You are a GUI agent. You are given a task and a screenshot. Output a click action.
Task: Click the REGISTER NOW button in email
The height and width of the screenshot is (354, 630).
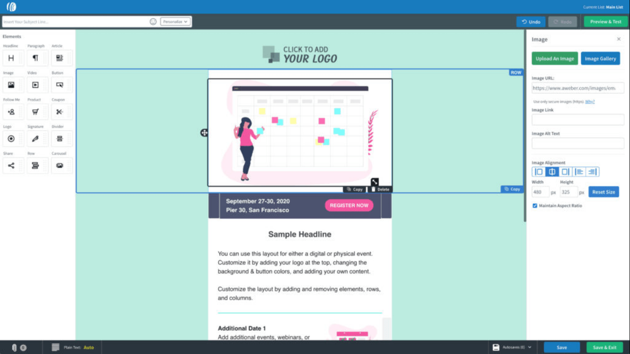(349, 206)
